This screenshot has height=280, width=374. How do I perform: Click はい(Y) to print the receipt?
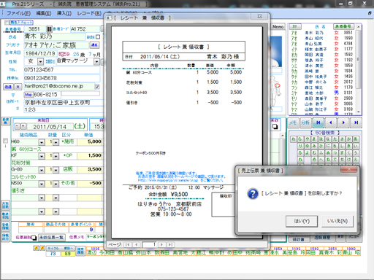coord(302,221)
